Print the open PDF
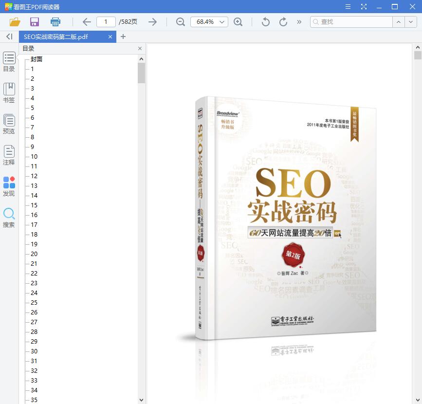This screenshot has height=404, width=422. coord(55,21)
